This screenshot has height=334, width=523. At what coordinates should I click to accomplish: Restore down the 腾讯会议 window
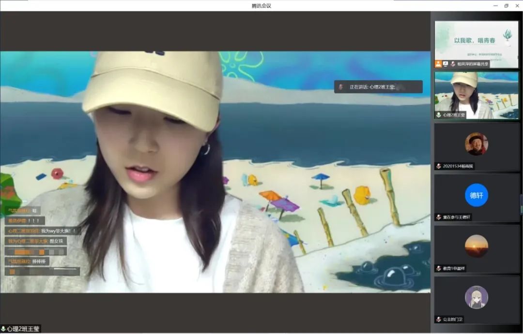506,6
